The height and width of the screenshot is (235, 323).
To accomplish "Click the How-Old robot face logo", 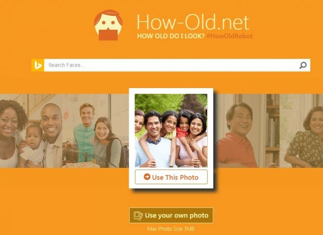I will pyautogui.click(x=108, y=25).
